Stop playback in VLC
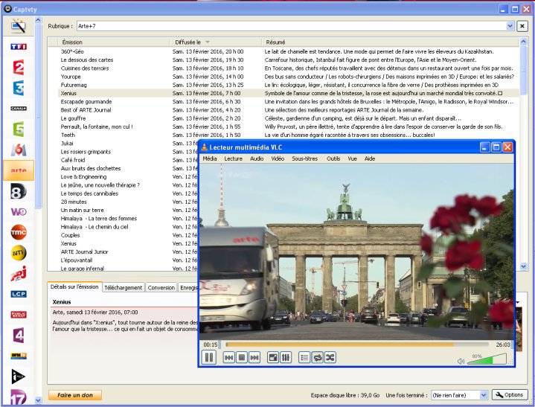The image size is (535, 407). (x=242, y=358)
